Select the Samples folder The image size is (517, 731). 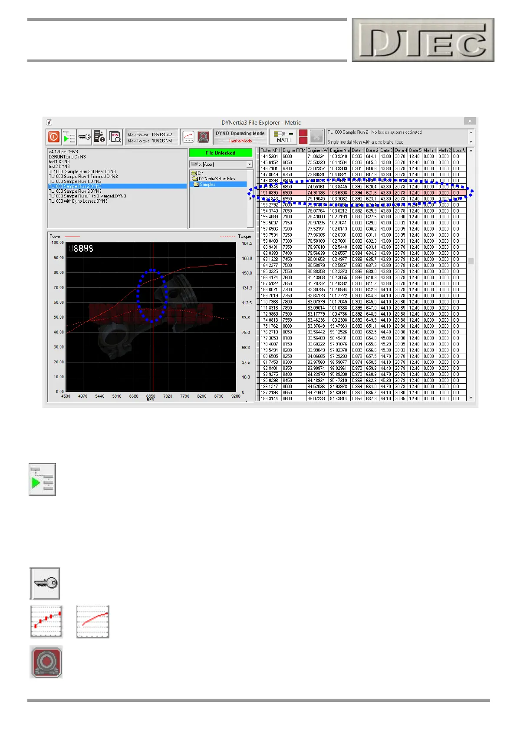tap(204, 184)
